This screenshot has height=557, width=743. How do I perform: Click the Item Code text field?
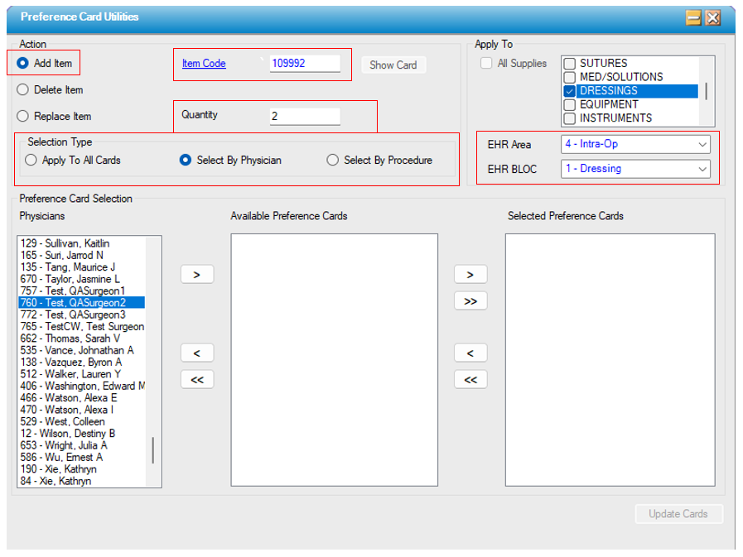(x=304, y=64)
